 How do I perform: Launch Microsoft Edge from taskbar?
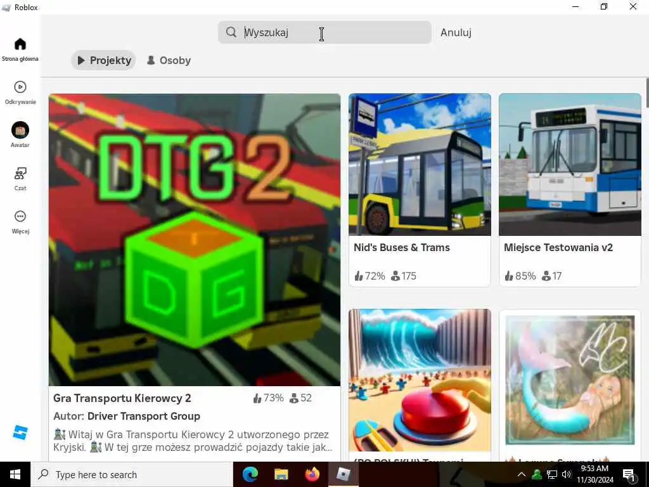[250, 474]
